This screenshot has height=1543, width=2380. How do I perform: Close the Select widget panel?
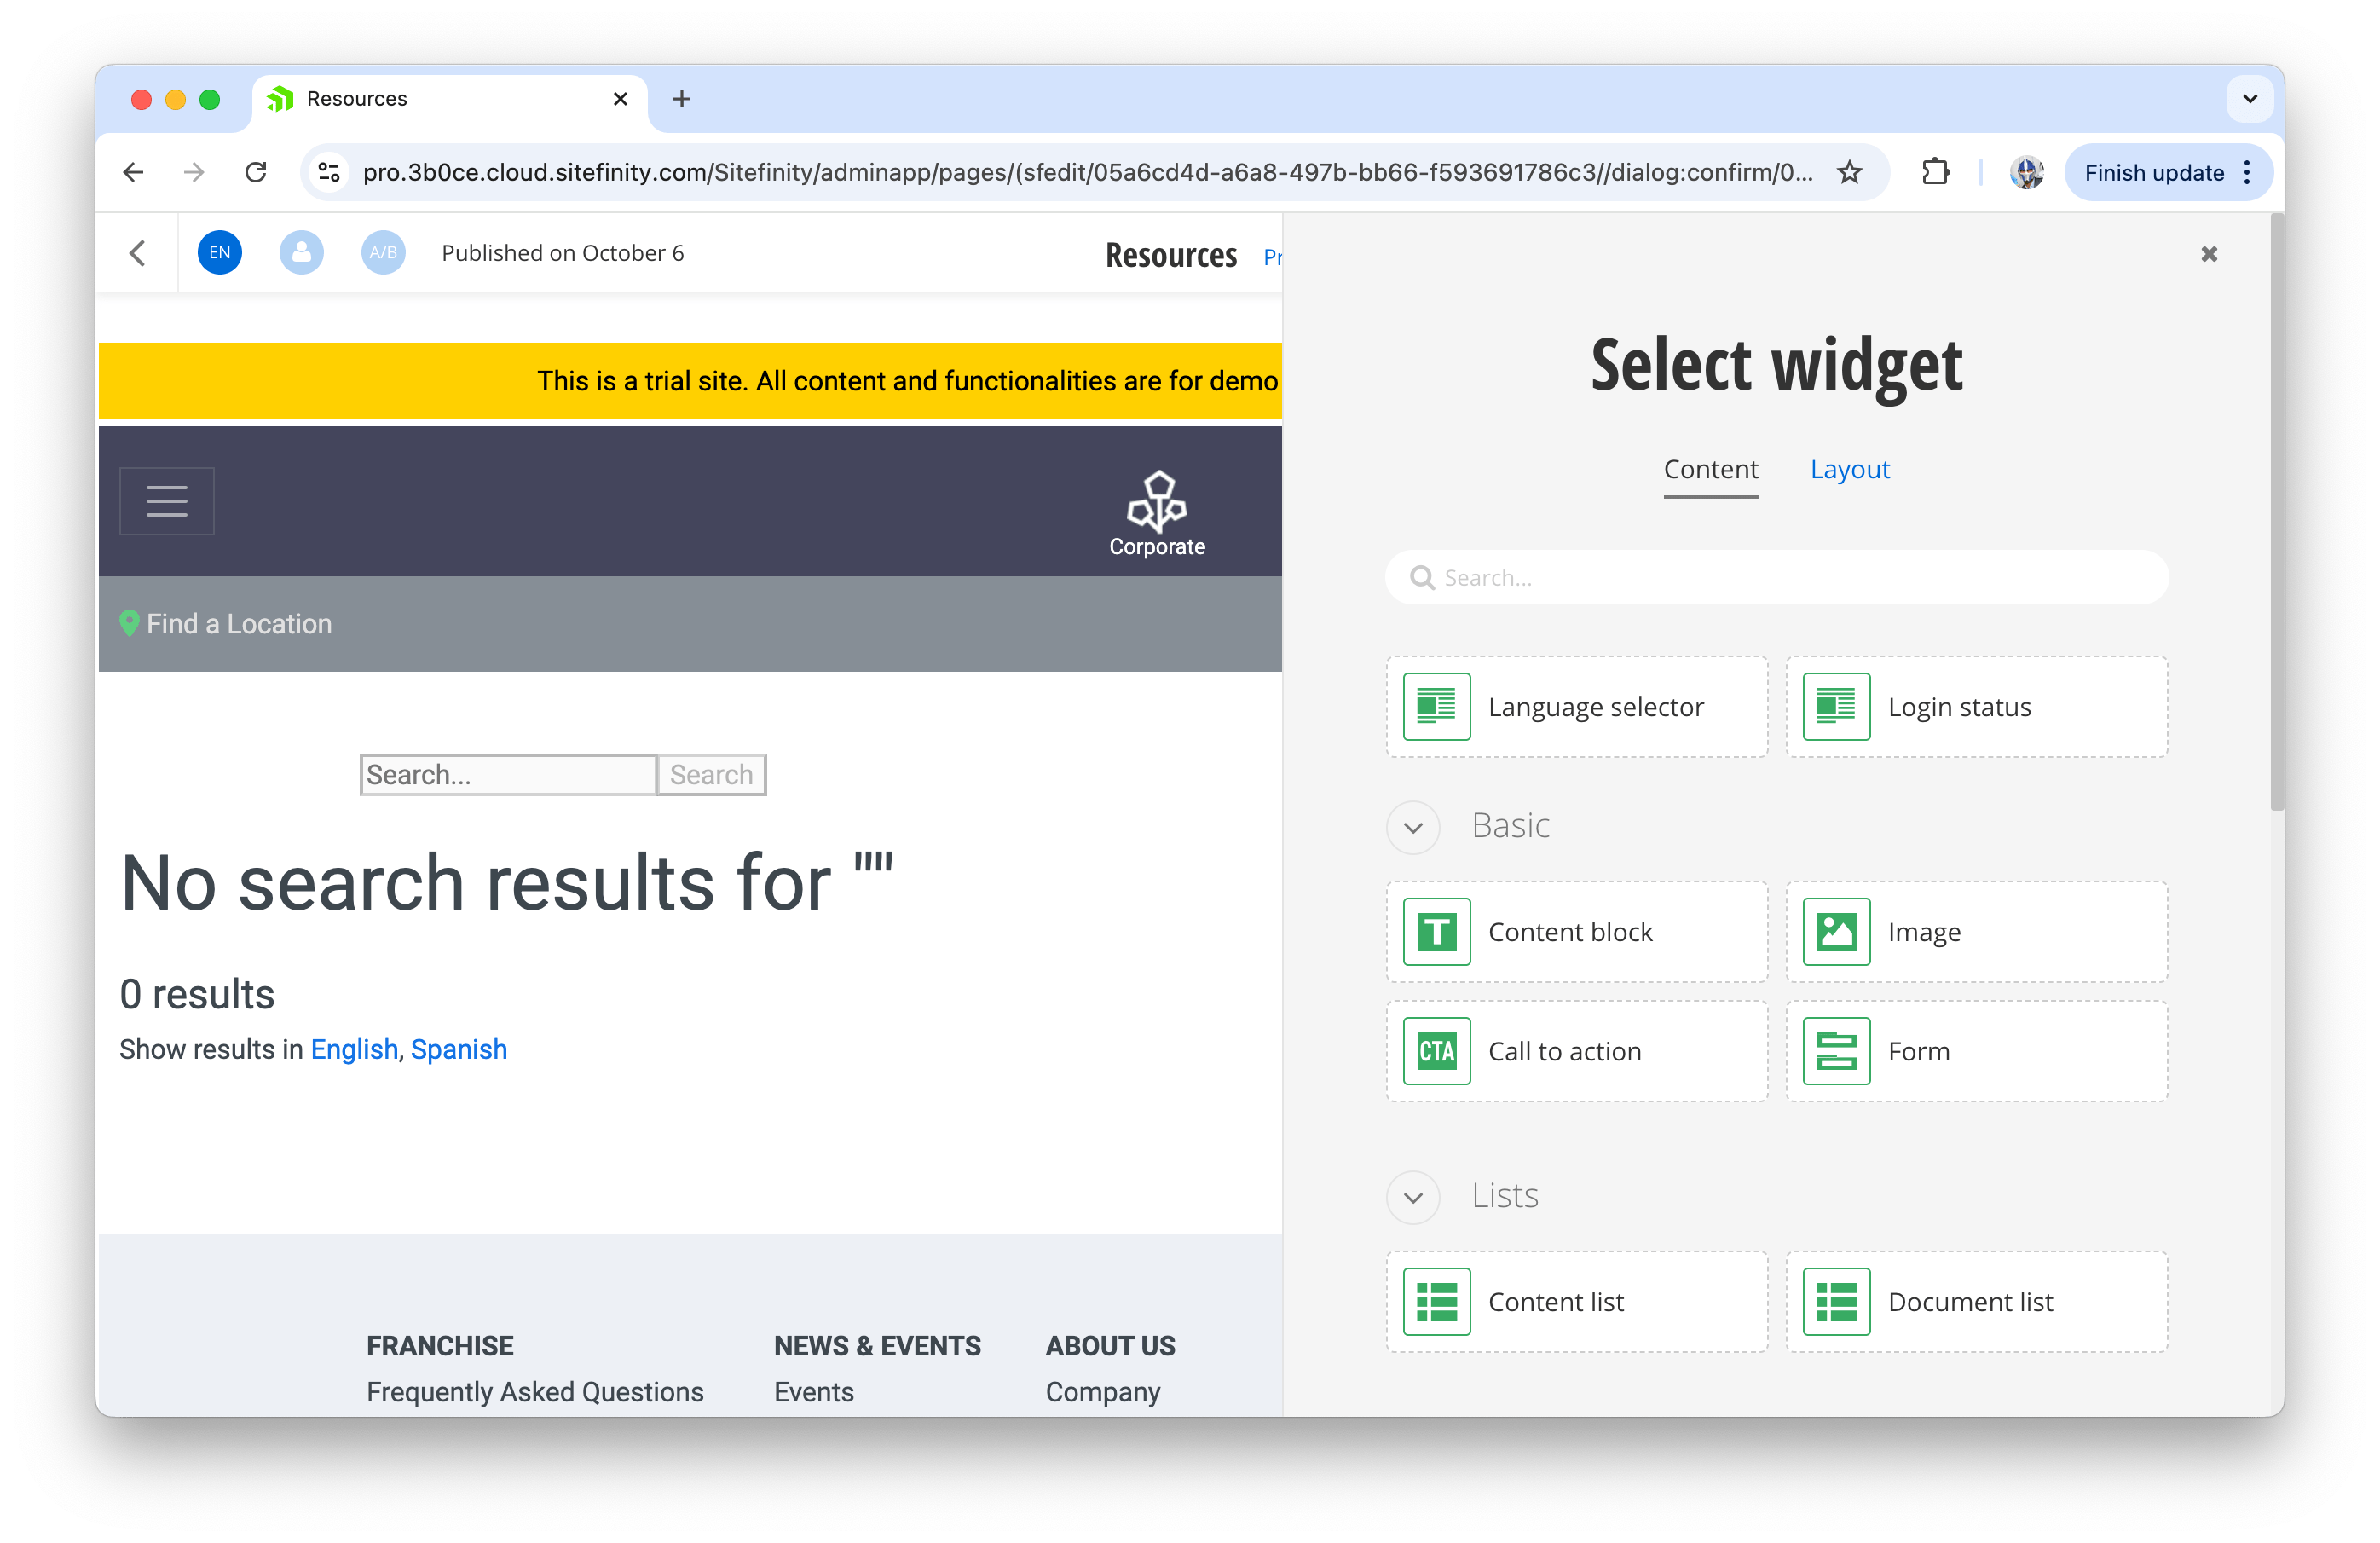tap(2209, 254)
